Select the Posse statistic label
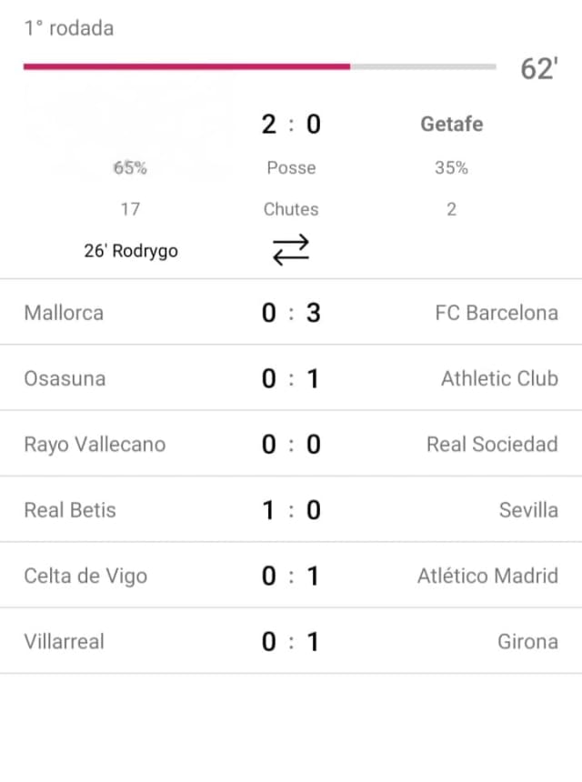This screenshot has width=582, height=782. tap(291, 167)
